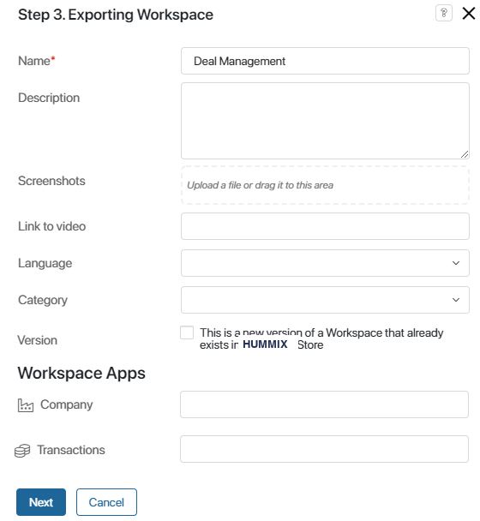The width and height of the screenshot is (480, 521).
Task: Close the Exporting Workspace dialog
Action: coord(468,14)
